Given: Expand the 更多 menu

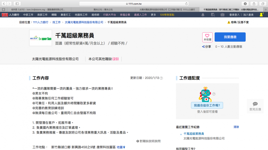Looking at the screenshot, I should pos(153,15).
